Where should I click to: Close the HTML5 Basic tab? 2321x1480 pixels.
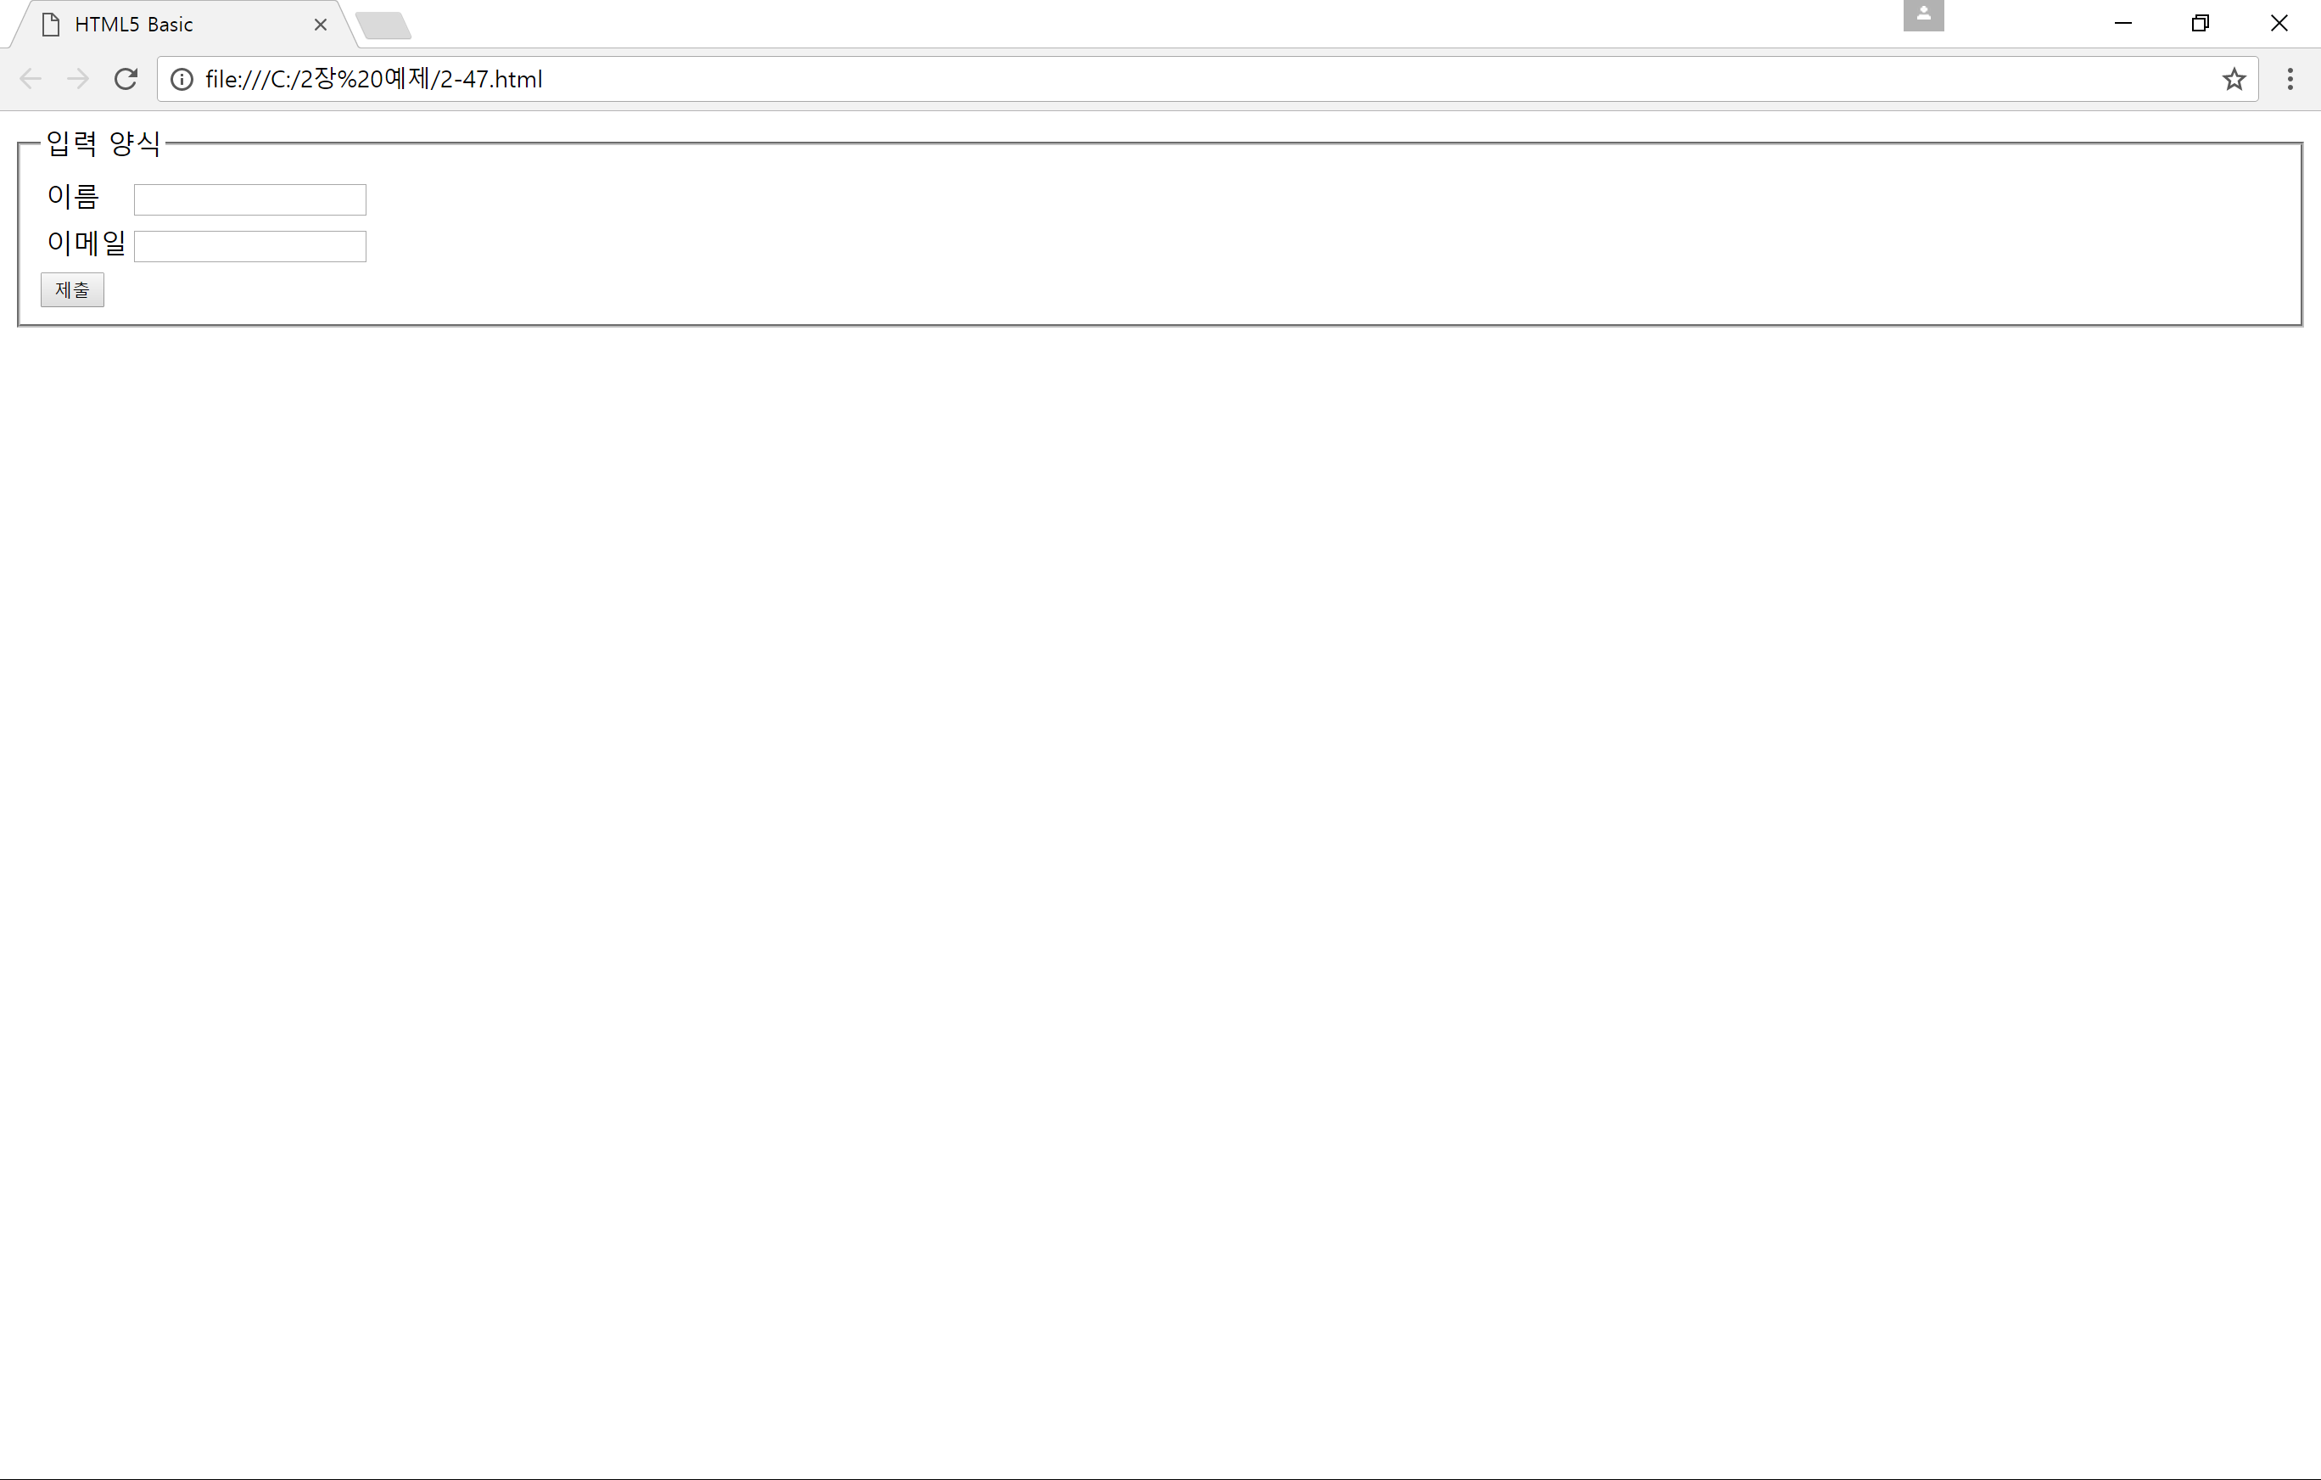[321, 25]
